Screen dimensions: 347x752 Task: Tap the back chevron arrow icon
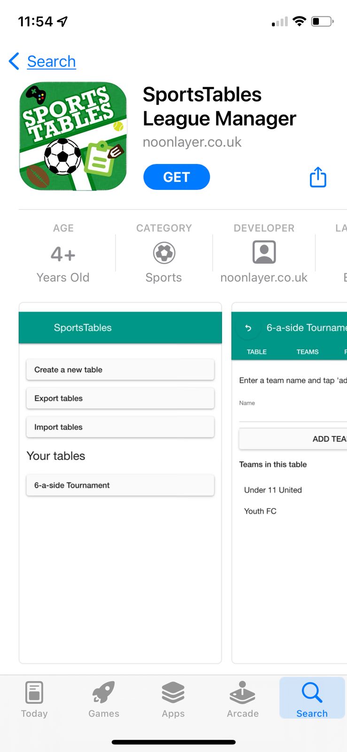pyautogui.click(x=14, y=61)
